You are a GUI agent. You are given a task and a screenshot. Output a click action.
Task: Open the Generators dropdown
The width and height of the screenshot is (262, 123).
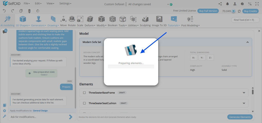[x=39, y=21]
